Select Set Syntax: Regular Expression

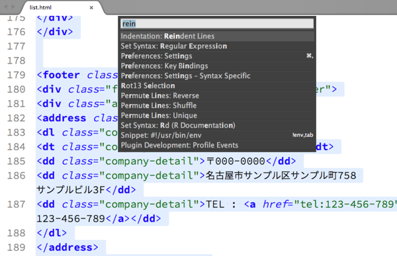[x=217, y=46]
